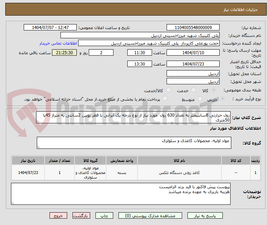This screenshot has height=225, width=267.
Task: Click the نام دستگاه خریدار field
Action: [140, 35]
